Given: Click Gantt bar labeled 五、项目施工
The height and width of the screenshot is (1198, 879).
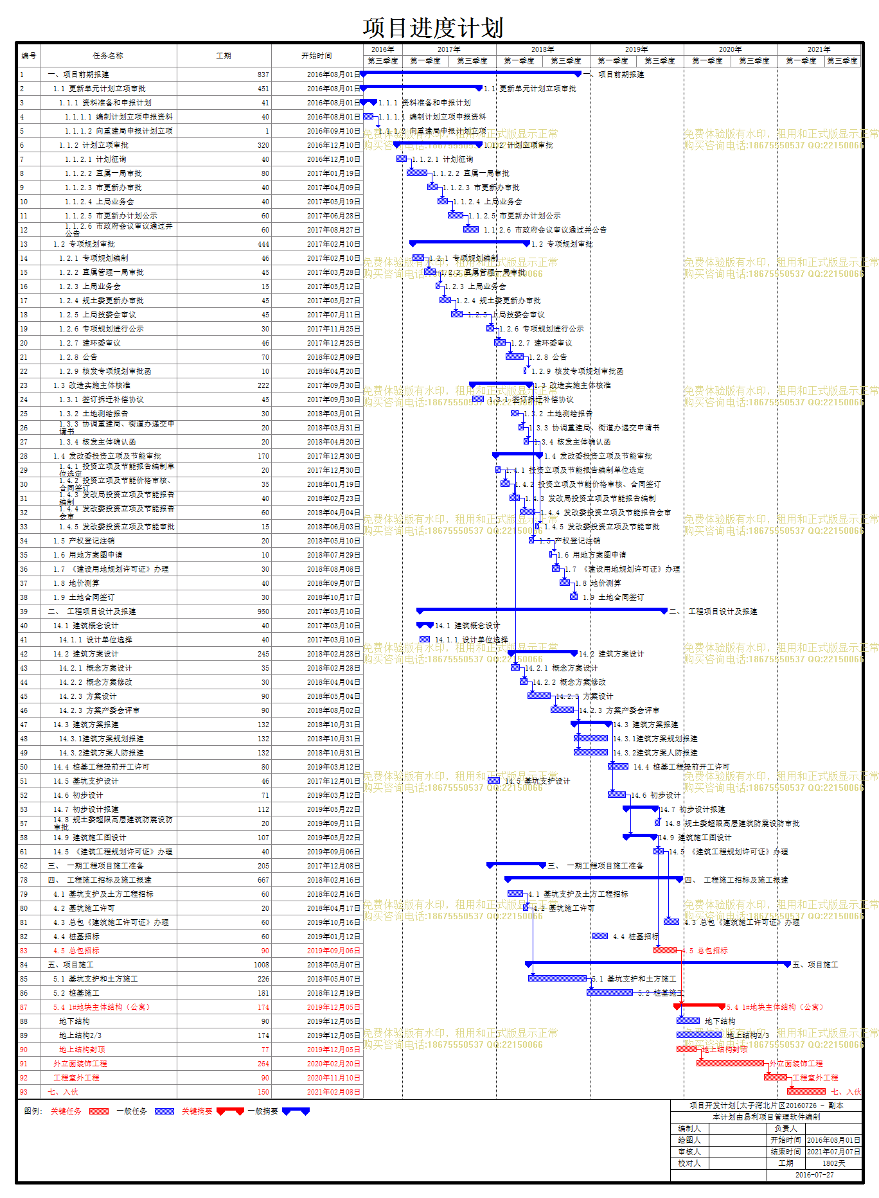Looking at the screenshot, I should click(x=658, y=964).
